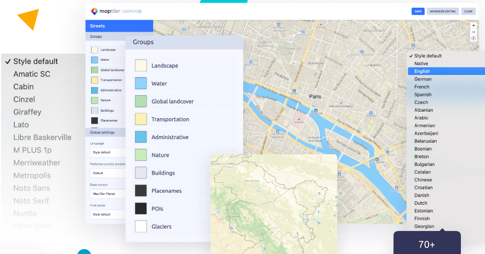
Task: Choose the M PLUS 1p font
Action: (32, 151)
